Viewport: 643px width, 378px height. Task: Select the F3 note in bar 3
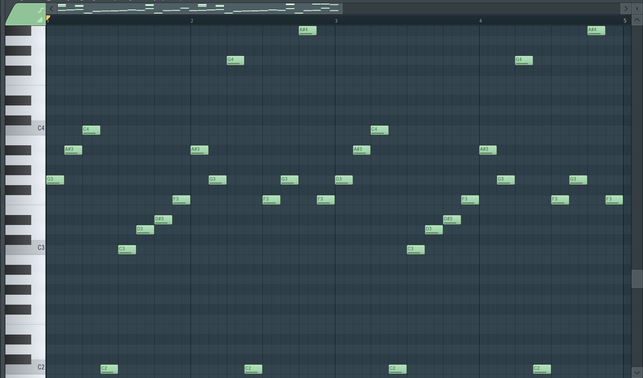tap(470, 200)
